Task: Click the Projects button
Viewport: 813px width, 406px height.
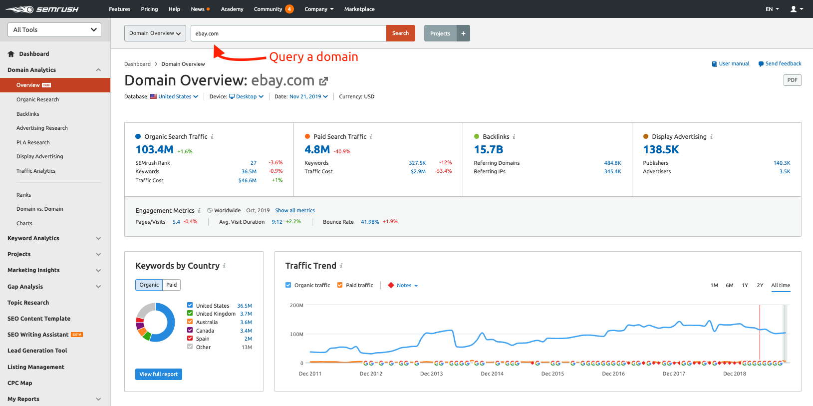Action: [x=440, y=33]
